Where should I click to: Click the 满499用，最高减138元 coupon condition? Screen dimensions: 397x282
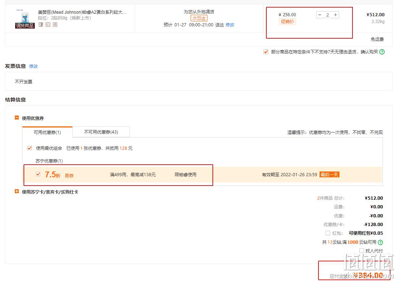[133, 175]
